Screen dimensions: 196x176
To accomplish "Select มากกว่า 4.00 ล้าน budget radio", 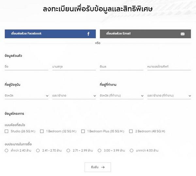I will pyautogui.click(x=132, y=151).
